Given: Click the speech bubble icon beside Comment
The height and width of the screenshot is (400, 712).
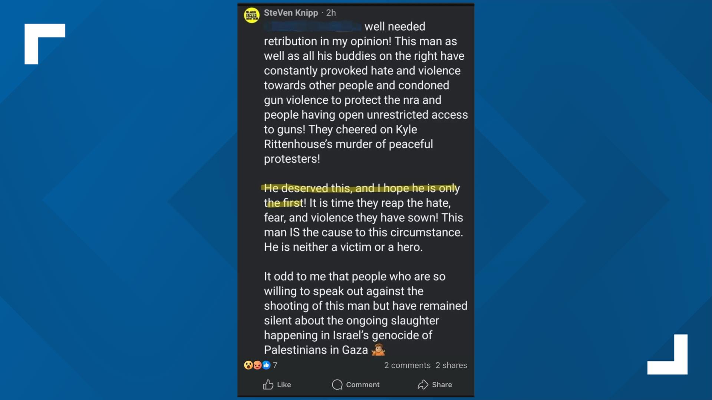Looking at the screenshot, I should [x=337, y=384].
